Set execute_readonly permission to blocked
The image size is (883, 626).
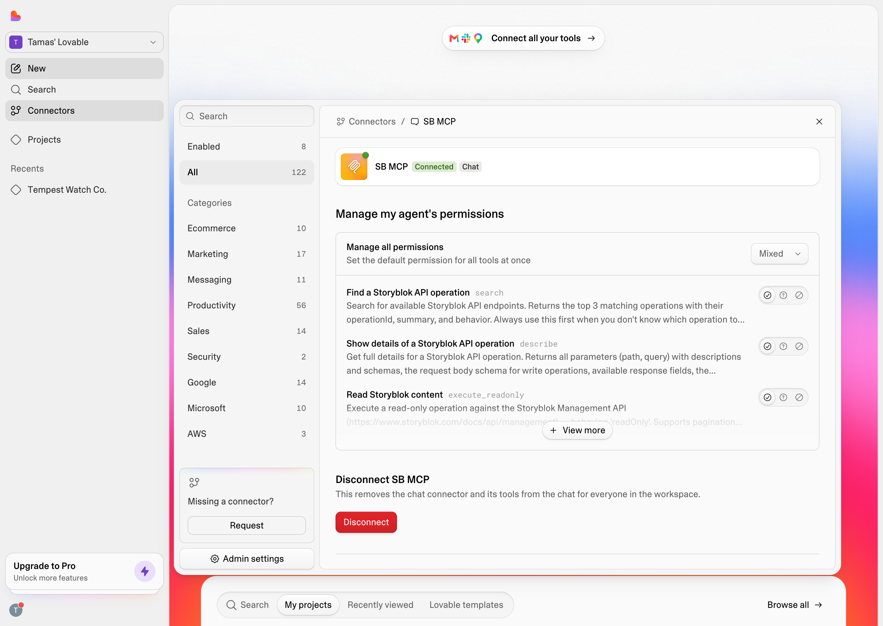tap(799, 397)
